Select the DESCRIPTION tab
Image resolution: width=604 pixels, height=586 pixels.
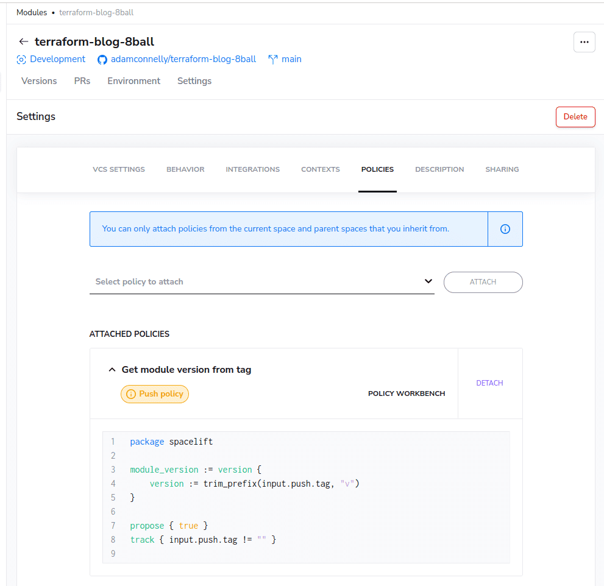(439, 169)
